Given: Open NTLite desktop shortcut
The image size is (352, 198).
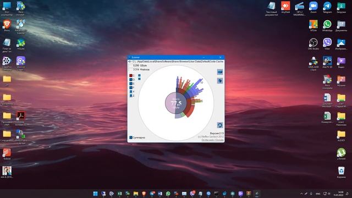Looking at the screenshot, I should coord(313,26).
